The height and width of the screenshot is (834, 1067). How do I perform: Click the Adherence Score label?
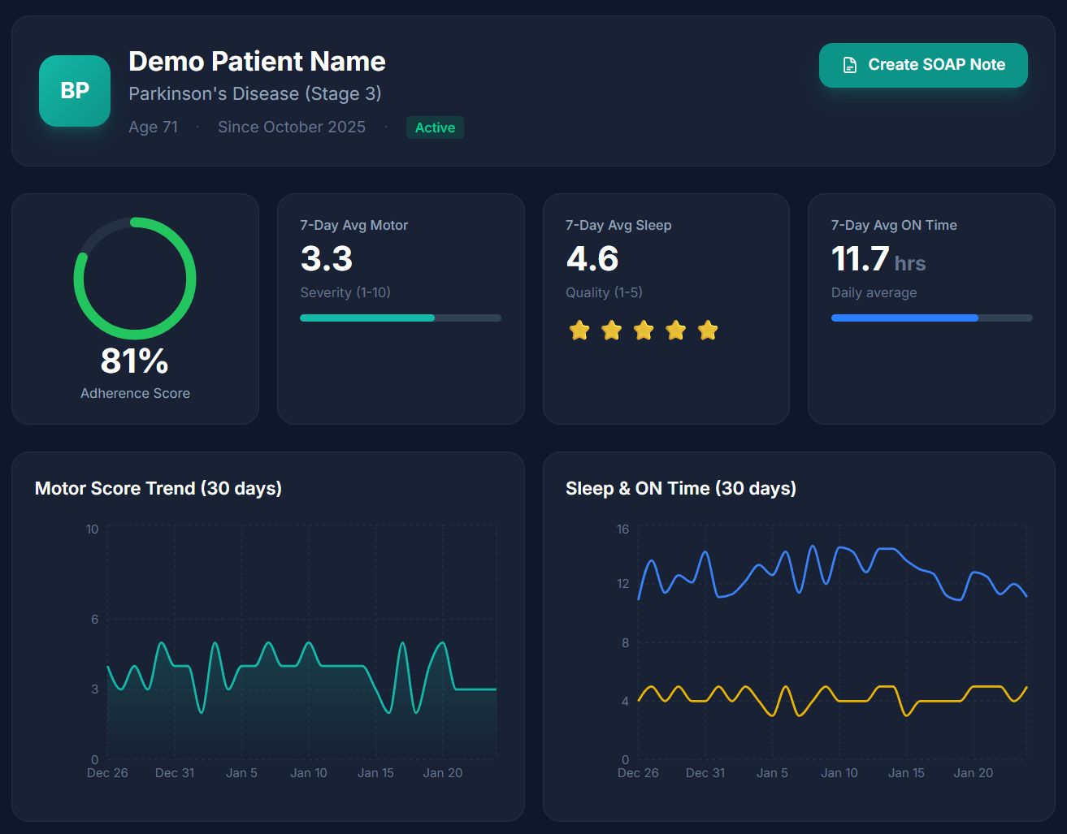click(135, 393)
